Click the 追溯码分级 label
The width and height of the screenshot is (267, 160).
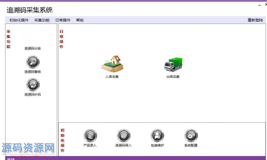click(33, 49)
